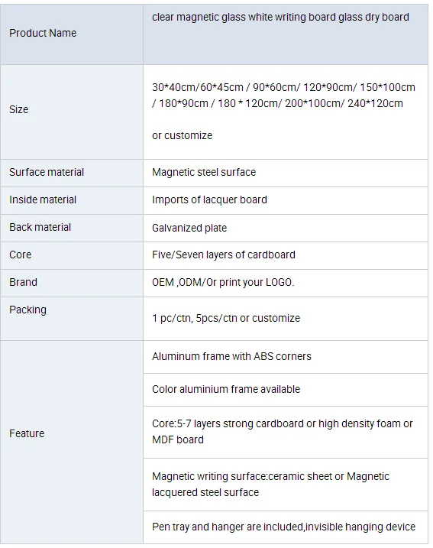Click the size list starting 30*40cm
Image resolution: width=433 pixels, height=548 pixels.
pos(283,95)
